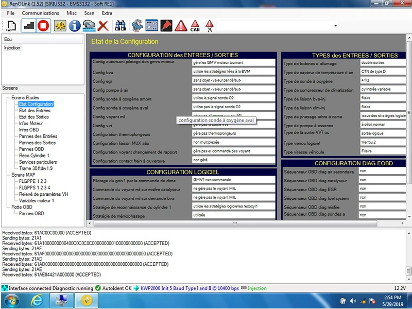
Task: Open Trame 30 ftdiv1.9 screen
Action: 36,168
